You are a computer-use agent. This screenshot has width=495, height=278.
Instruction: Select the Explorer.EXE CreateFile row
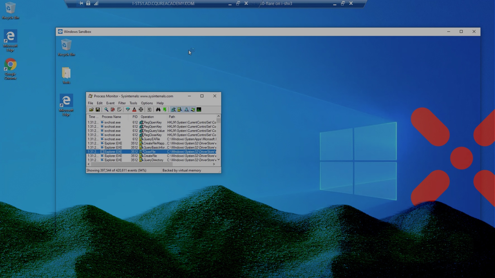click(x=152, y=156)
